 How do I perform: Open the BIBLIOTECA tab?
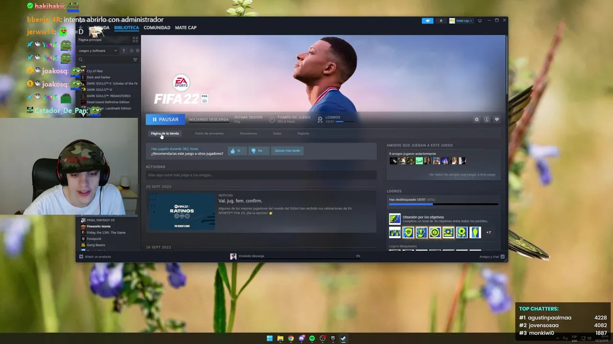tap(126, 28)
